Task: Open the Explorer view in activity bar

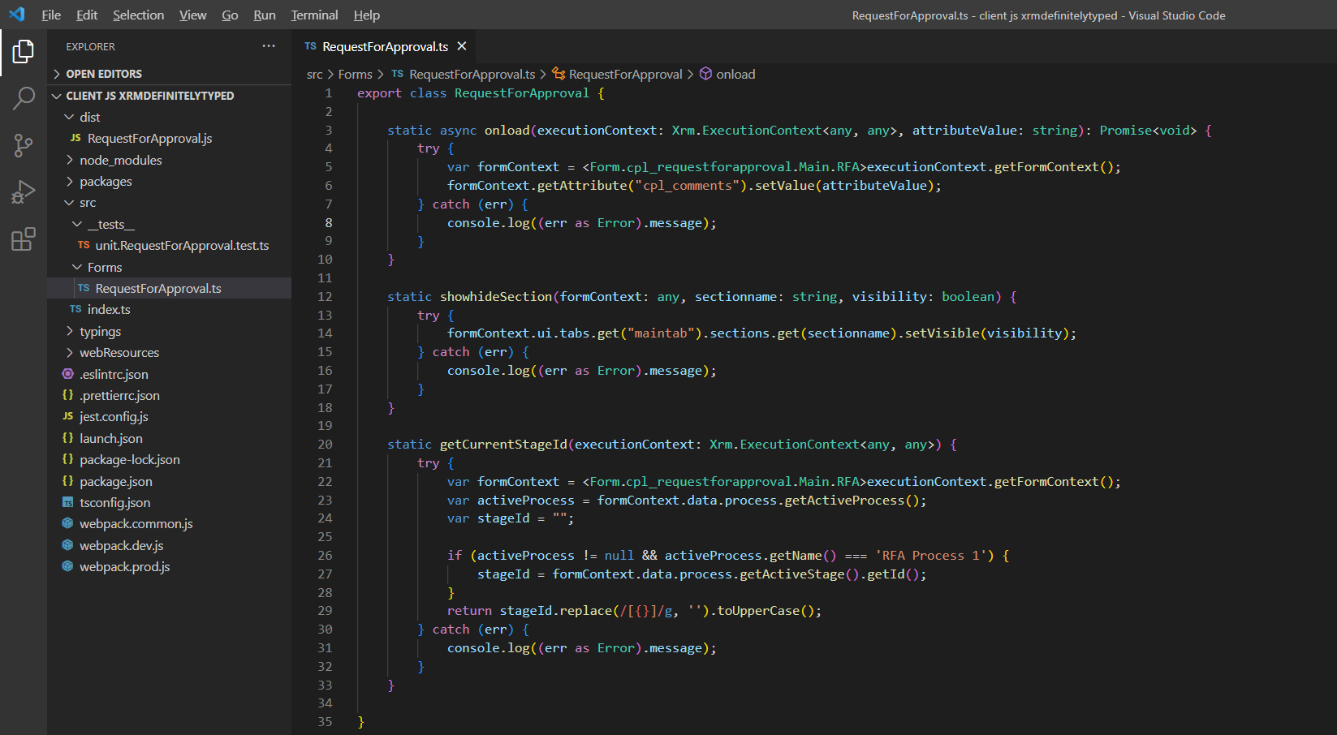Action: (x=24, y=52)
